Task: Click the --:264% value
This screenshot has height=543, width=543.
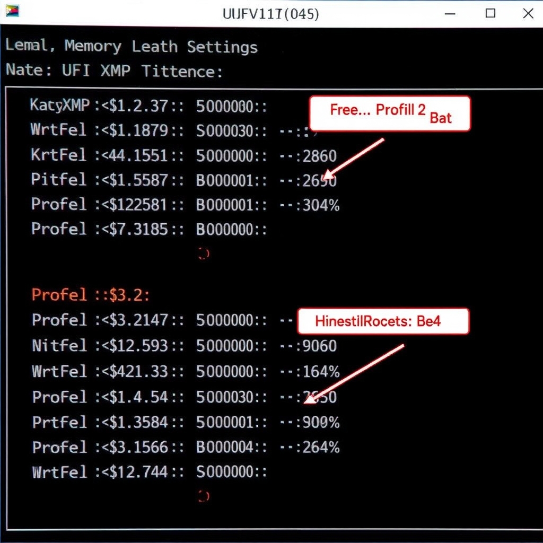Action: [309, 448]
